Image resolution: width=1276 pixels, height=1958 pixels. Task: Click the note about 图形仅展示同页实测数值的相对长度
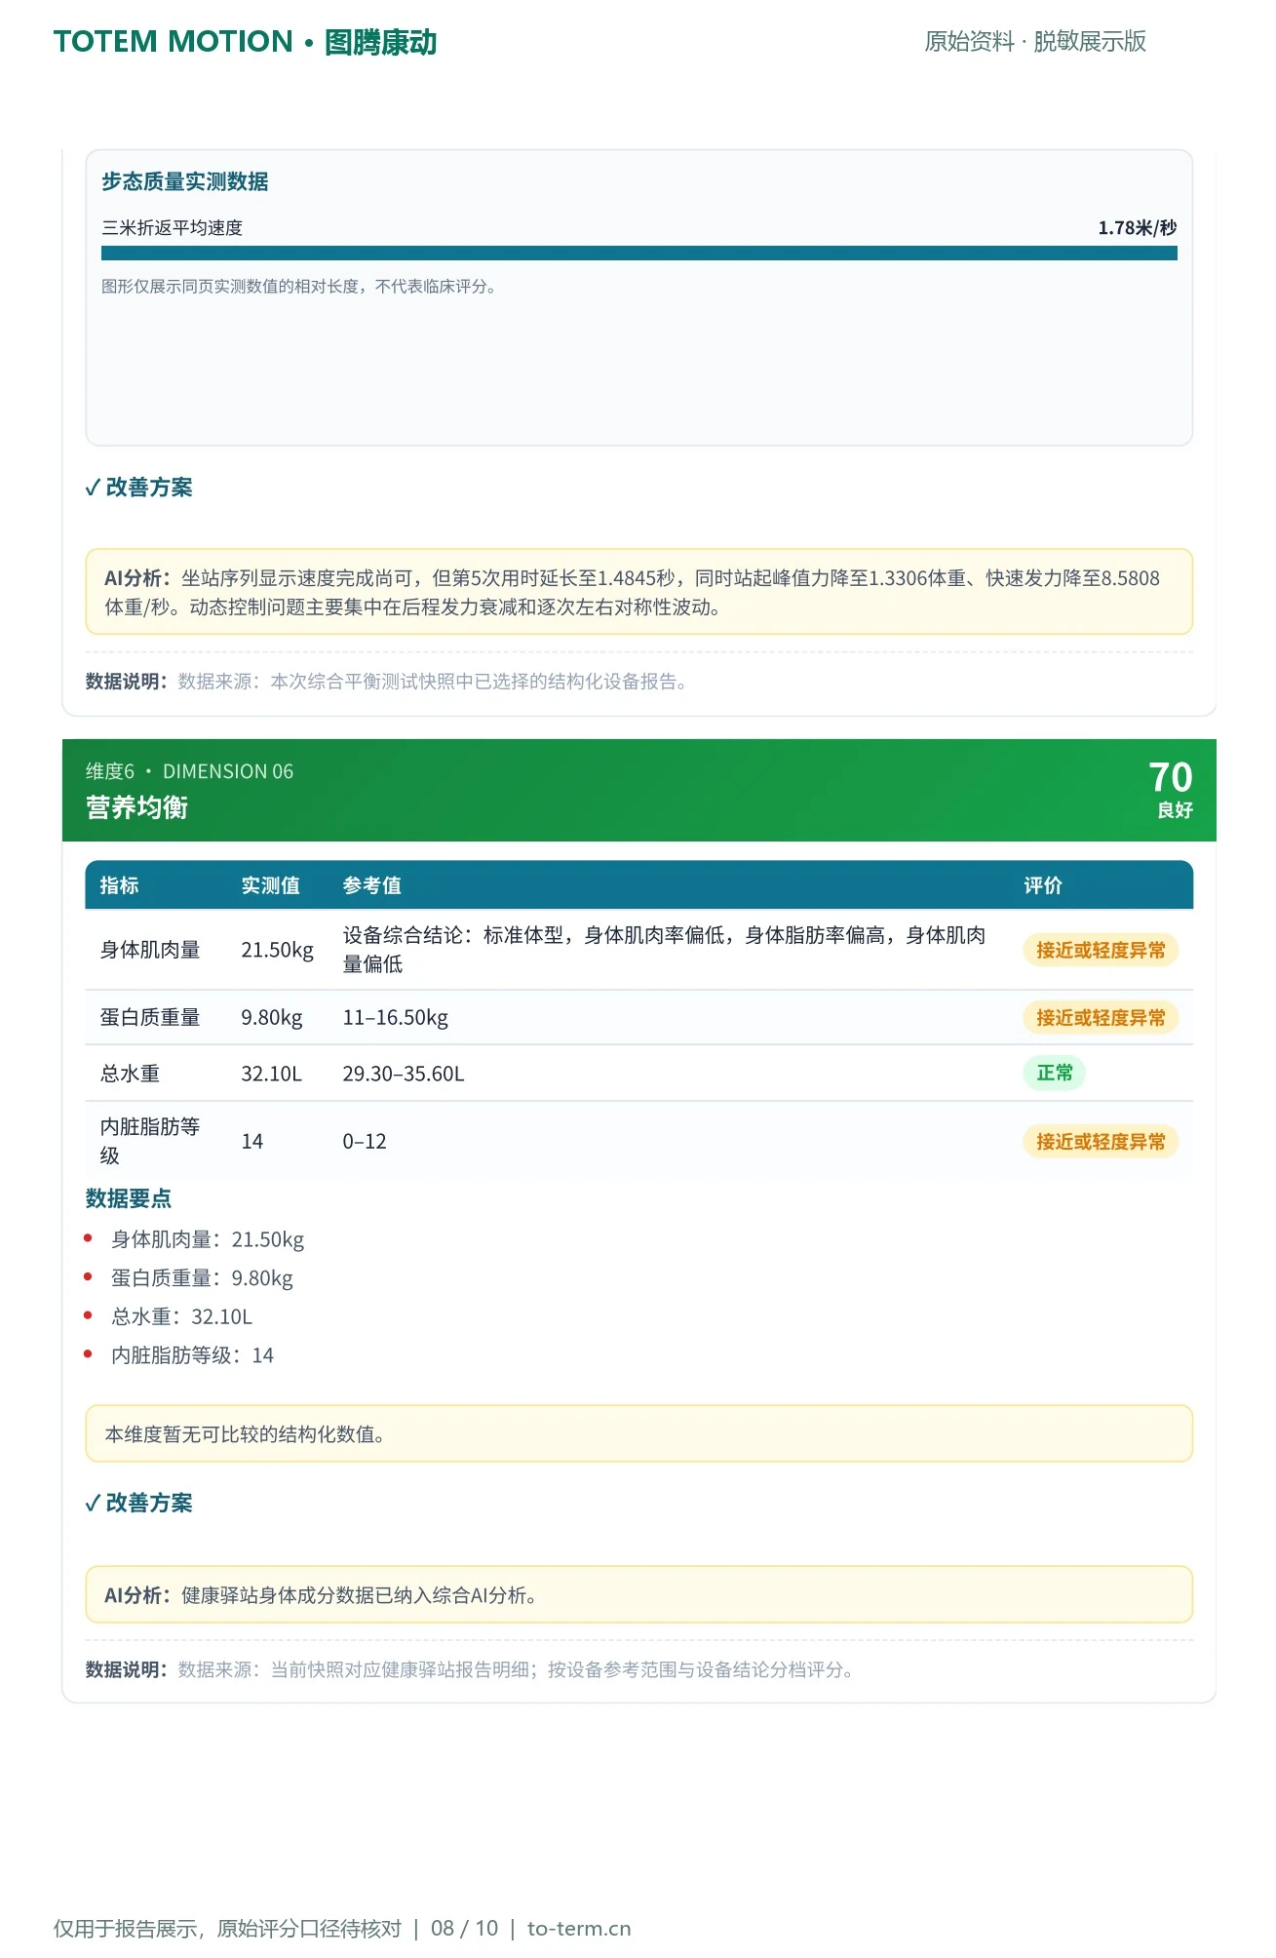[298, 287]
